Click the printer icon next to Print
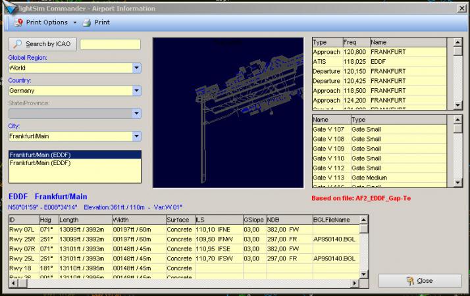Viewport: 470px width, 296px height. tap(87, 22)
